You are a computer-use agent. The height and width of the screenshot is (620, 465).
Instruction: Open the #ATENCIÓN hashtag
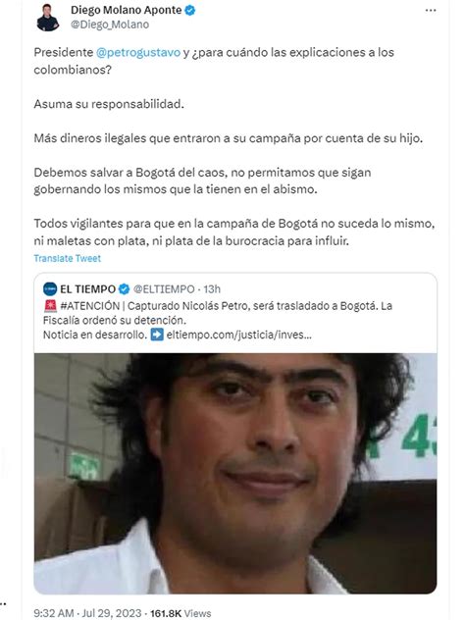tap(90, 306)
